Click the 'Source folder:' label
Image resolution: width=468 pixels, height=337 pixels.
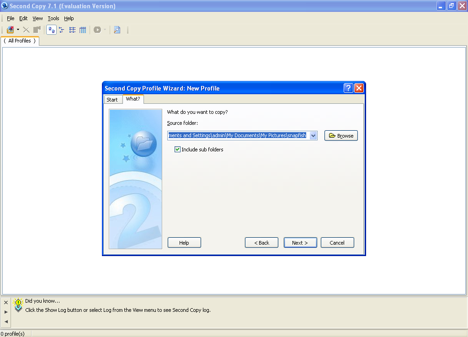point(182,123)
